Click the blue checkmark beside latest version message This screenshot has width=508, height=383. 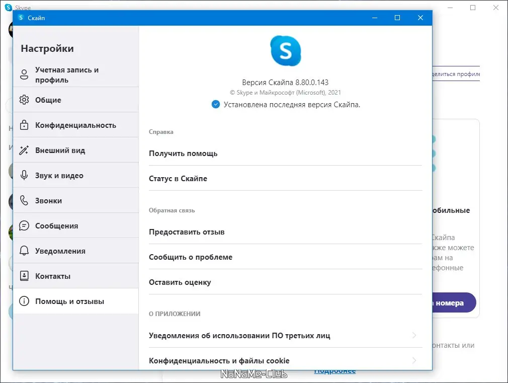click(x=215, y=104)
